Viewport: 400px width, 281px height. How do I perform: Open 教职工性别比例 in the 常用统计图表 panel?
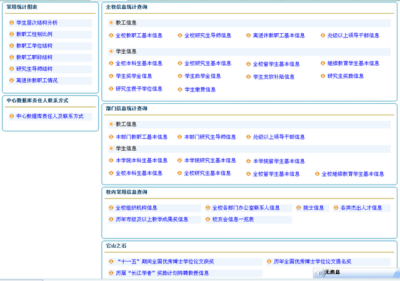(34, 34)
